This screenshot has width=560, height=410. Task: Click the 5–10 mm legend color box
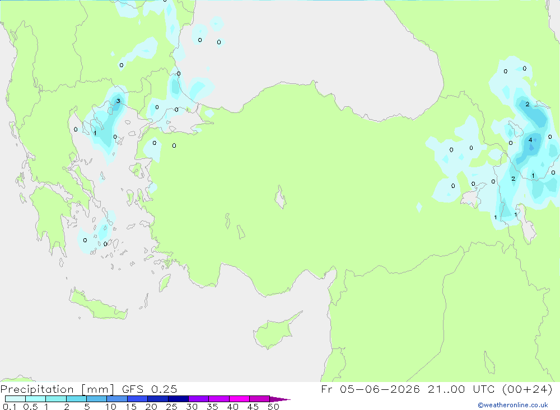(97, 399)
